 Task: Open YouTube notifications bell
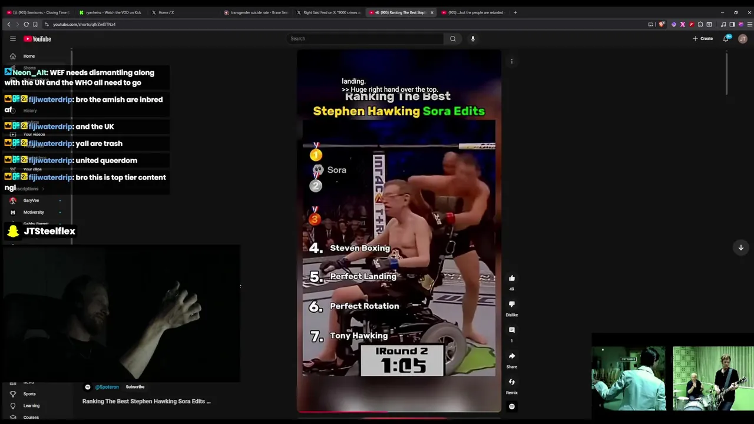pos(726,39)
